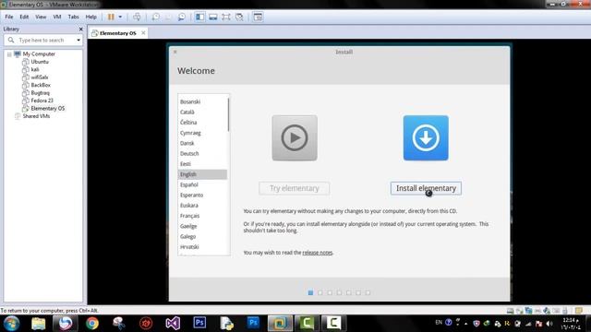Open the VM menu
The height and width of the screenshot is (332, 591).
pos(57,17)
